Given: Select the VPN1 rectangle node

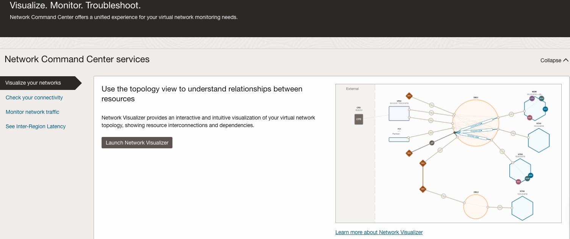Looking at the screenshot, I should (x=399, y=113).
